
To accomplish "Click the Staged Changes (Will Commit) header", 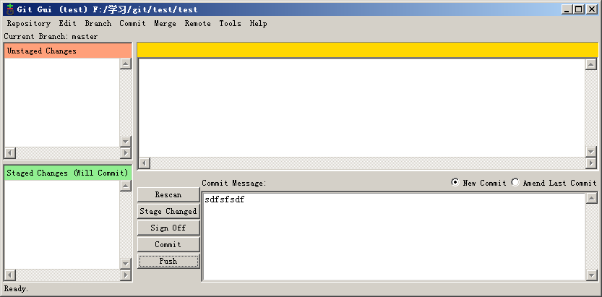I will tap(68, 173).
